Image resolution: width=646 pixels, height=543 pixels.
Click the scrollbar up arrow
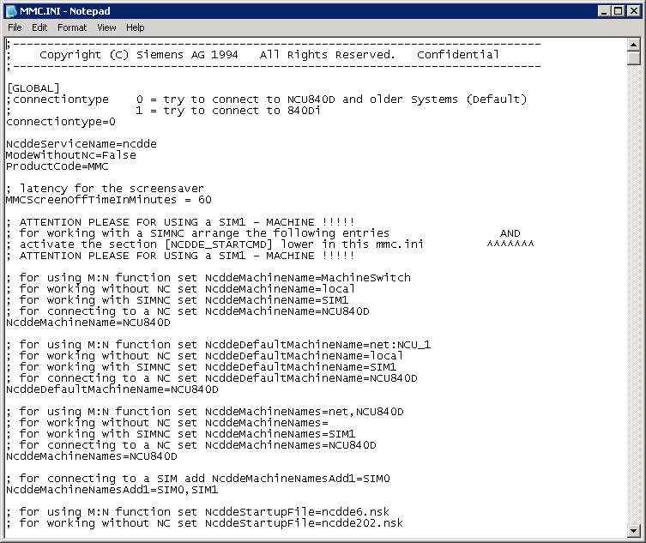634,44
